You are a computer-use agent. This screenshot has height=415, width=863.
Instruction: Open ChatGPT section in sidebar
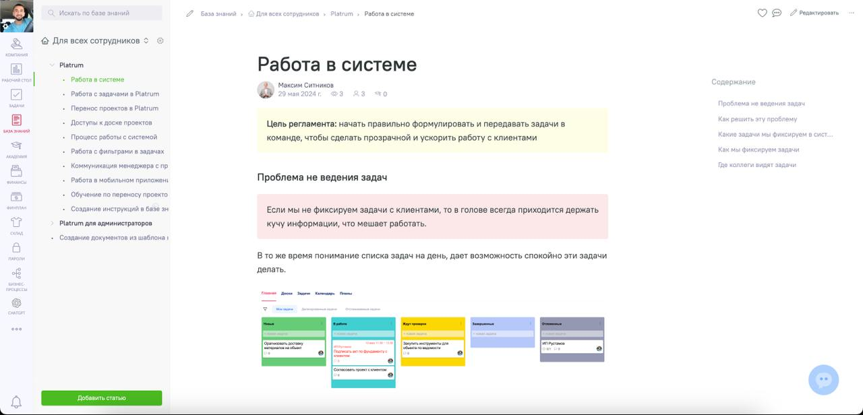point(17,307)
